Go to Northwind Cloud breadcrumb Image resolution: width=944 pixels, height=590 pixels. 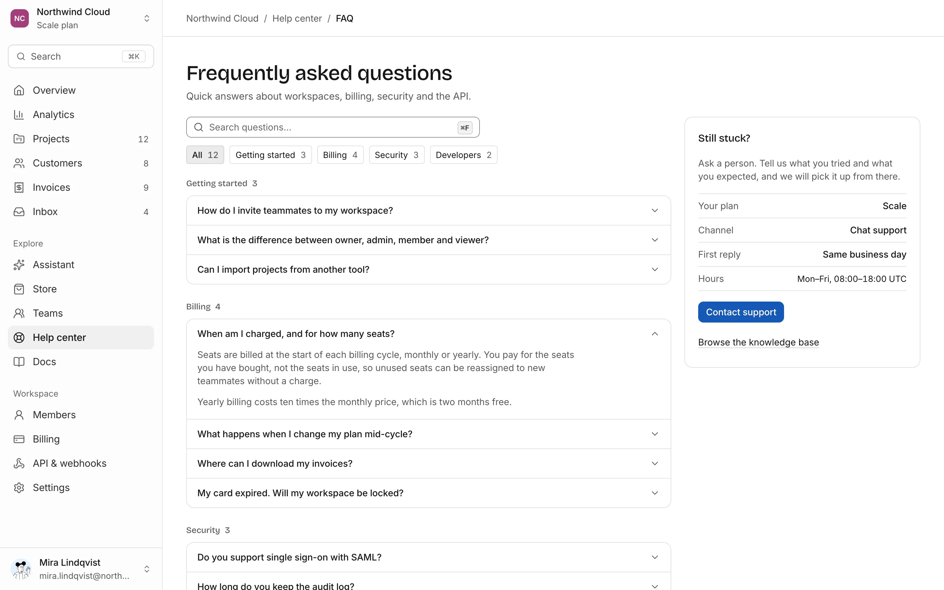click(222, 18)
